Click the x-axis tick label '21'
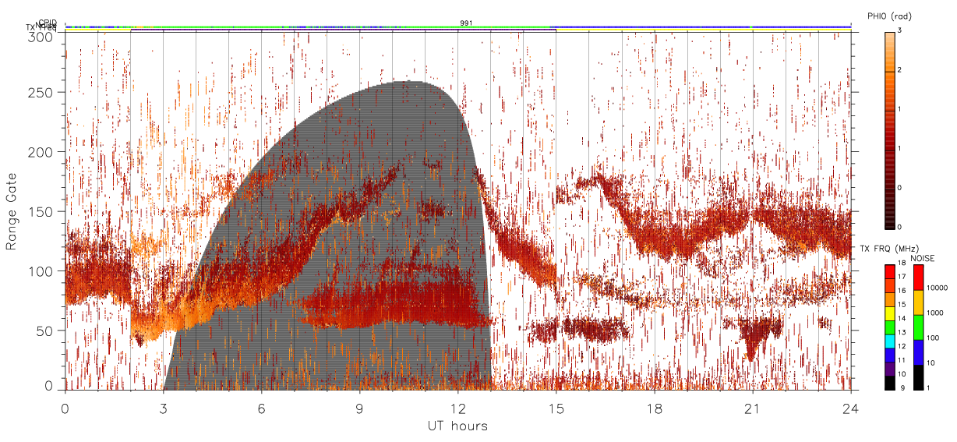Image resolution: width=957 pixels, height=442 pixels. point(753,408)
